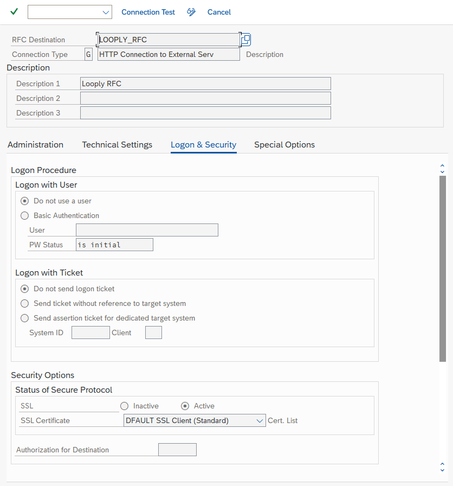Go to the Administration tab
453x486 pixels.
[35, 145]
